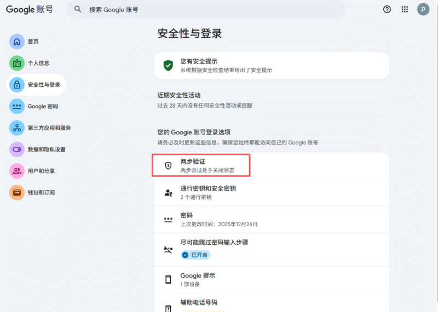The image size is (438, 312).
Task: Open 用户和分享 sidebar label
Action: point(42,171)
